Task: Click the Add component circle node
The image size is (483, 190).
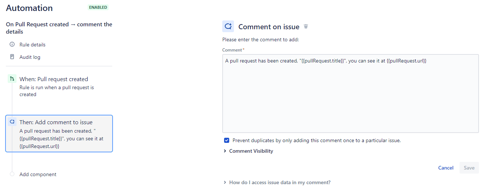Action: [12, 174]
